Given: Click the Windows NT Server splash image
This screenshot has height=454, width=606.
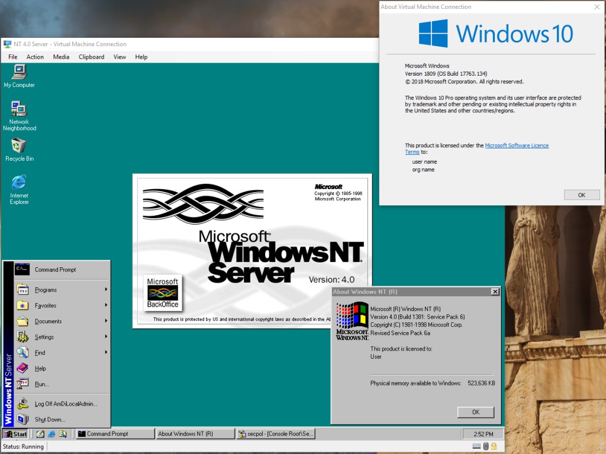Looking at the screenshot, I should (252, 251).
